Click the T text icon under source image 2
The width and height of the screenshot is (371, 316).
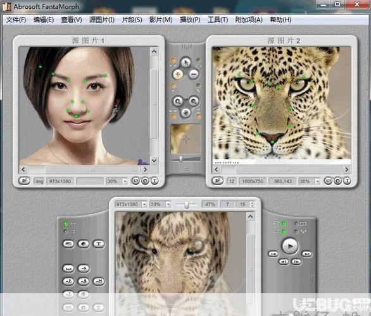pyautogui.click(x=347, y=181)
